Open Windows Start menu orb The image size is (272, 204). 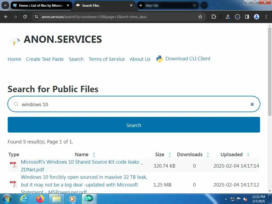point(7,199)
